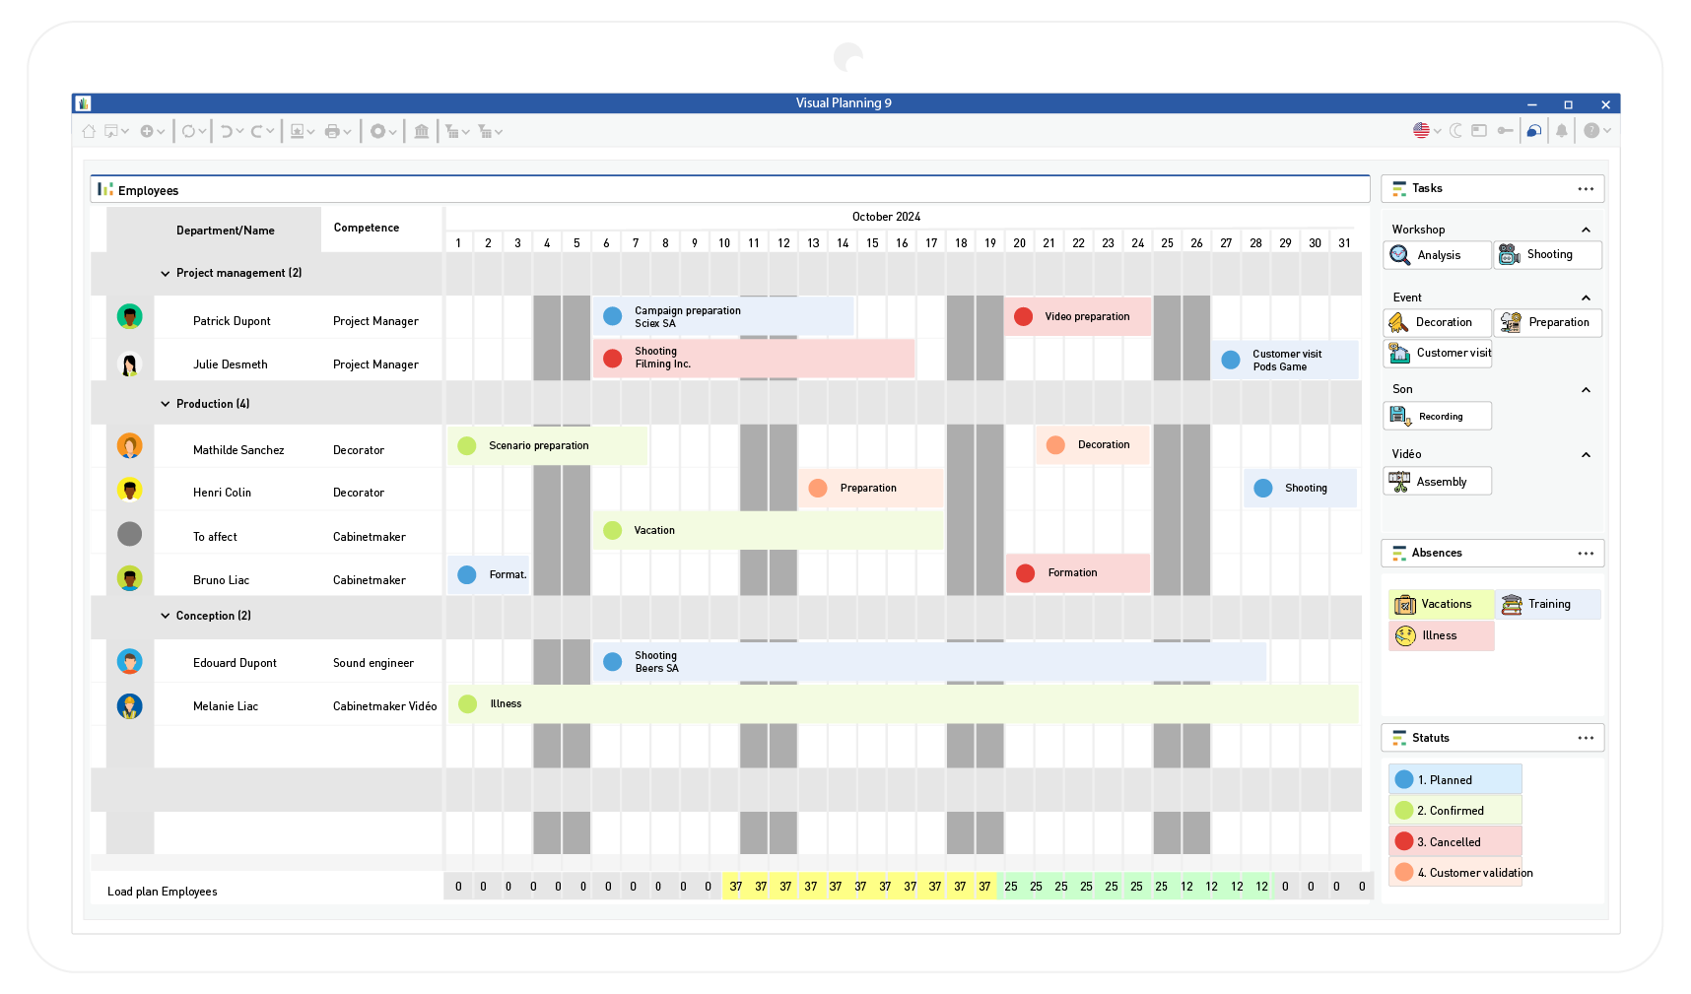The width and height of the screenshot is (1691, 994).
Task: Select the Campaign preparation Sciex SA task bar
Action: pyautogui.click(x=722, y=317)
